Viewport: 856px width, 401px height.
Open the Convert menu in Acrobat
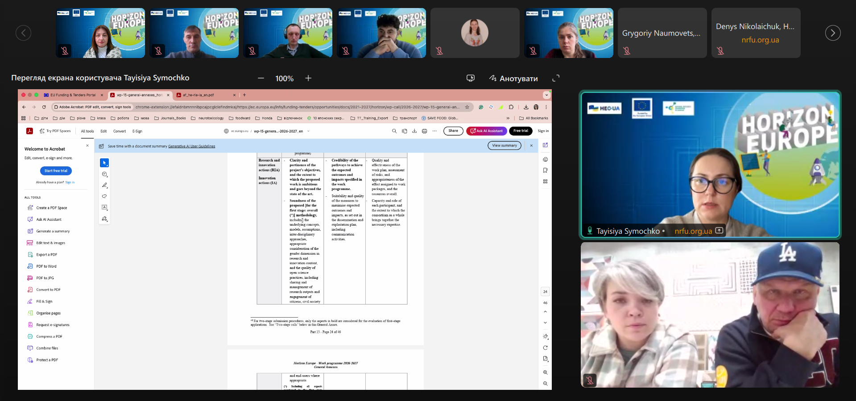pos(119,131)
